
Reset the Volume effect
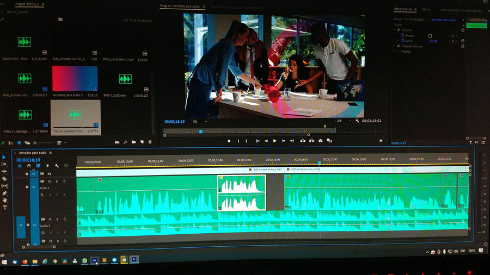pos(463,30)
